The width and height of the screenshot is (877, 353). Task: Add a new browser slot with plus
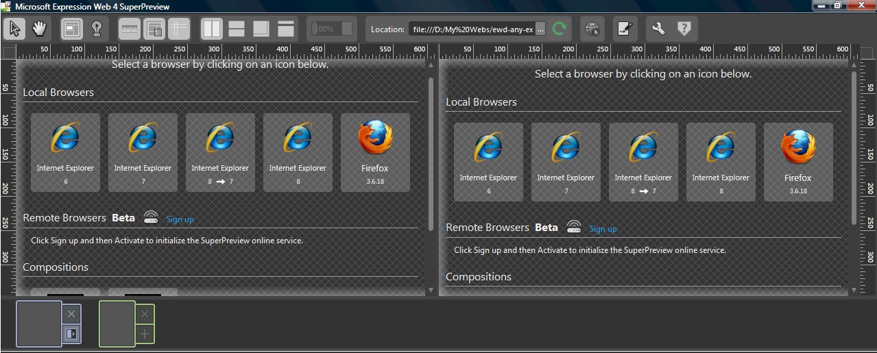[x=144, y=334]
